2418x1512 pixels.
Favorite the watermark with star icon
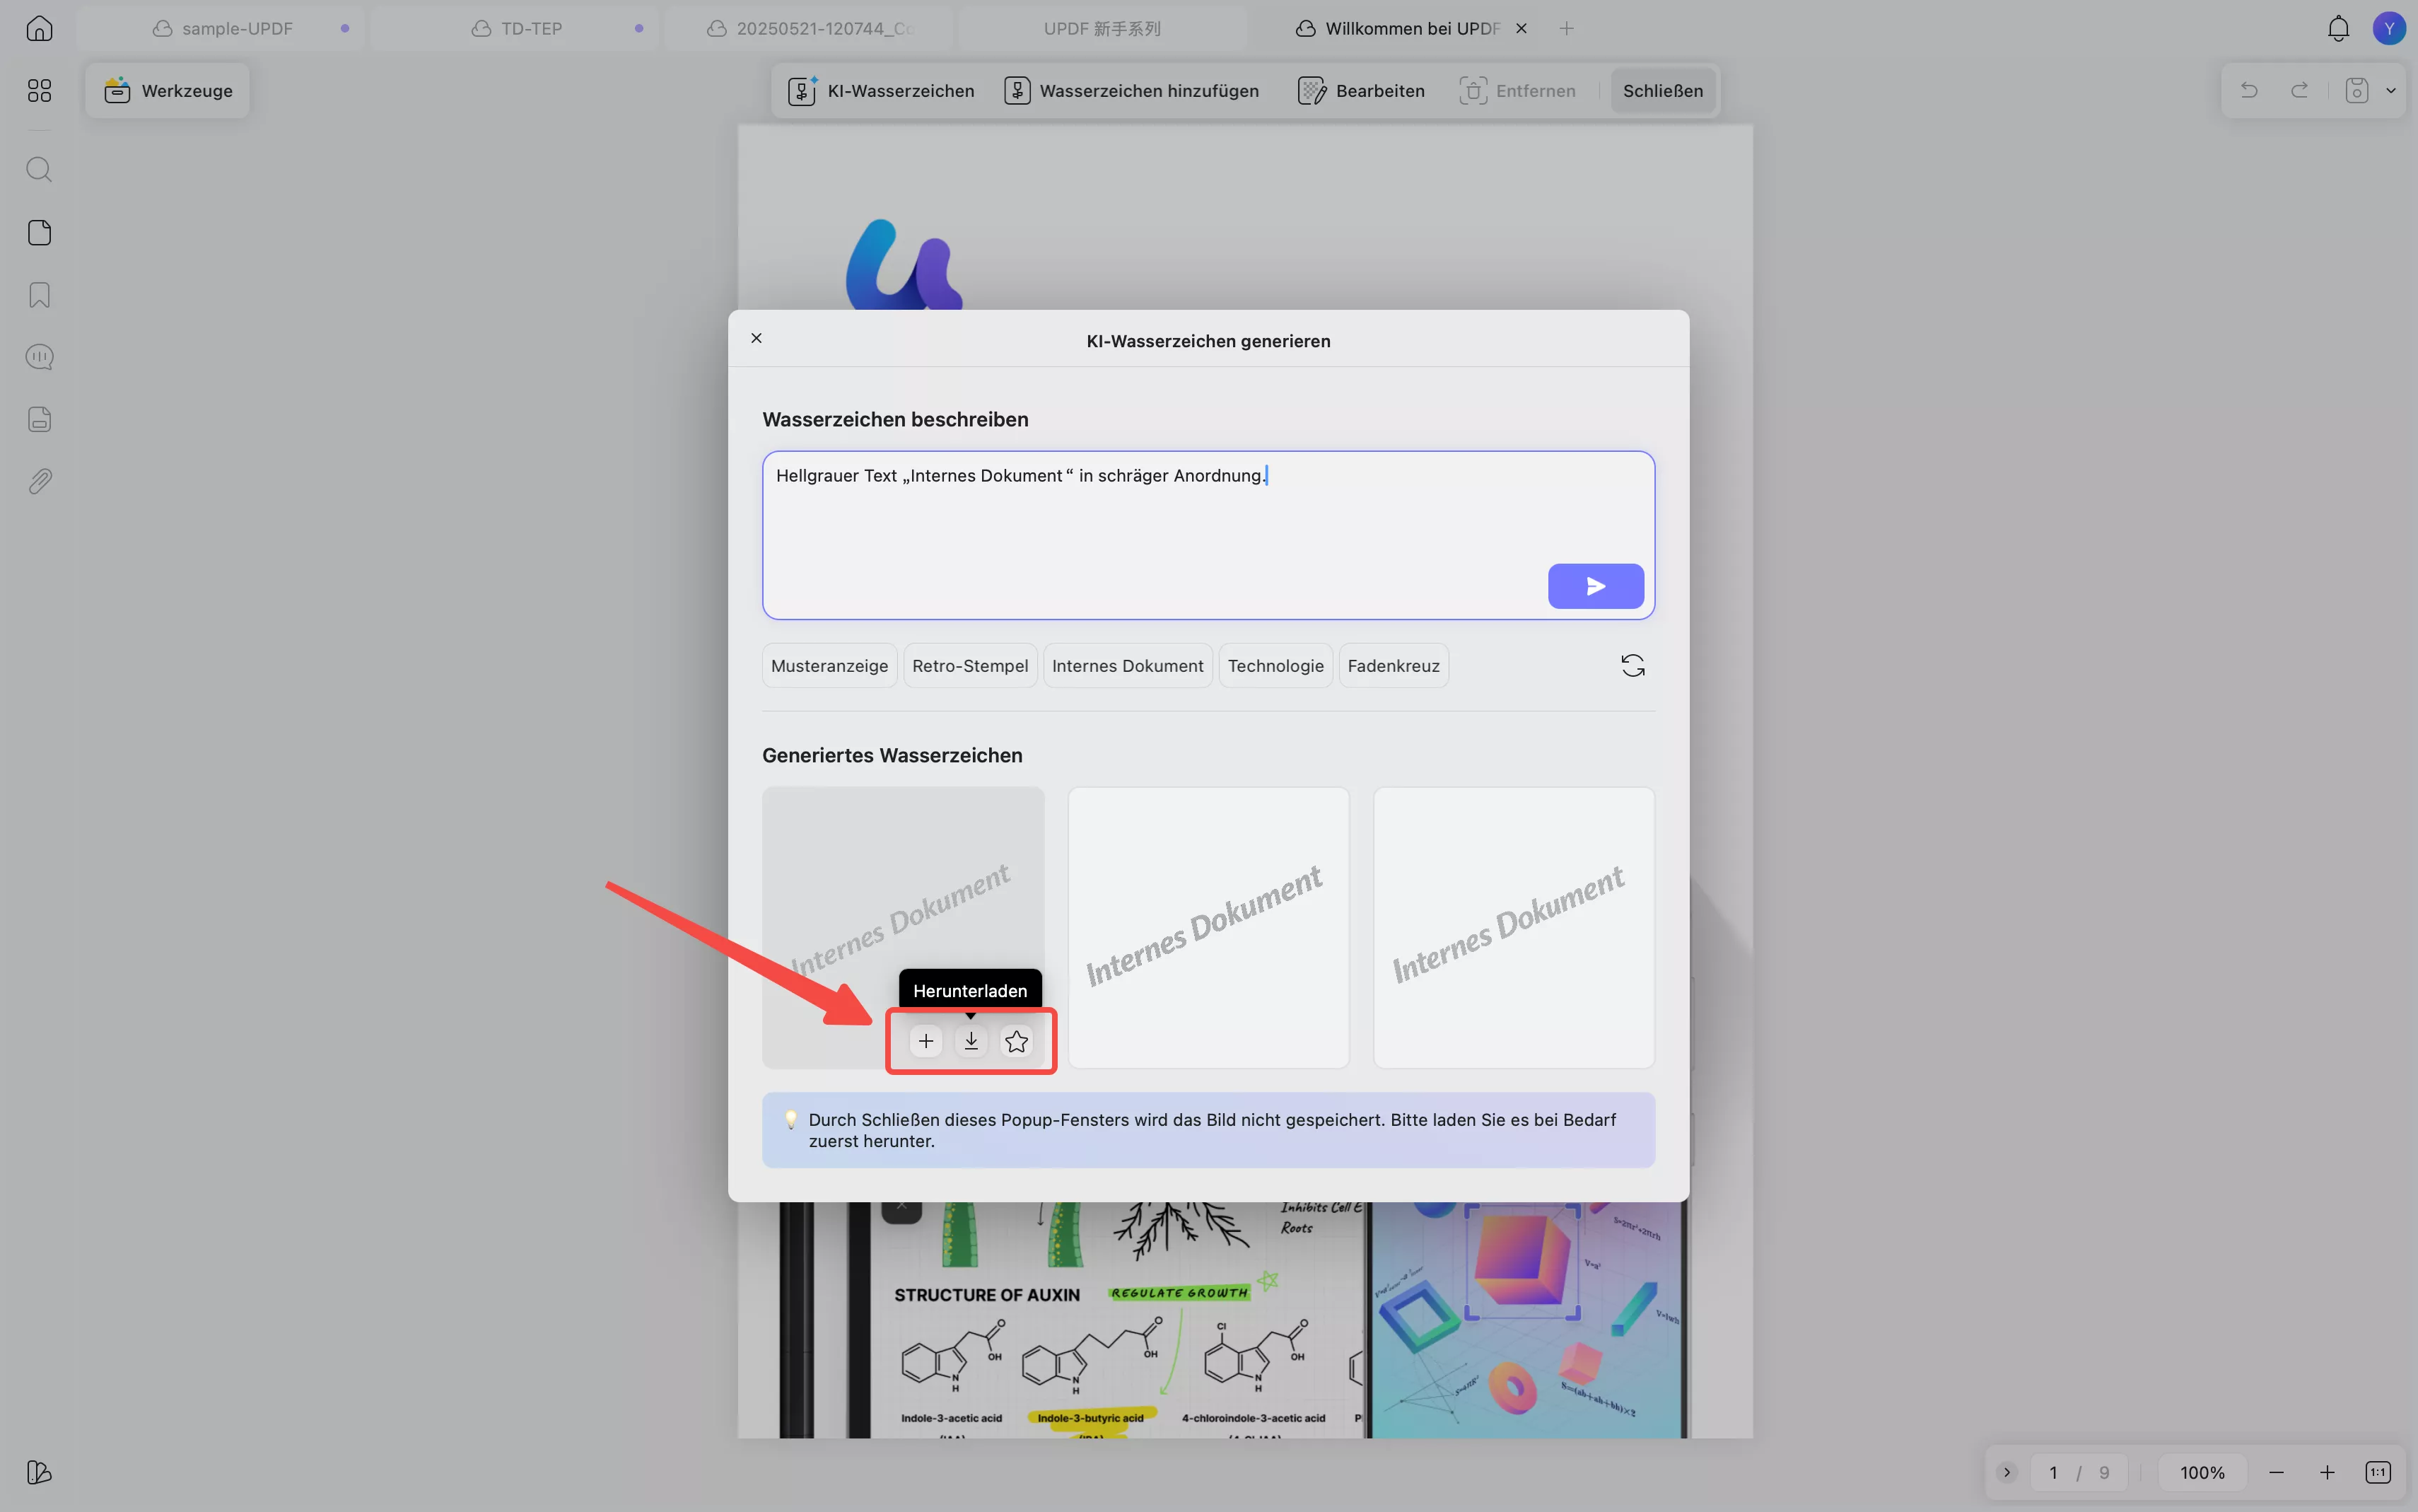point(1017,1041)
